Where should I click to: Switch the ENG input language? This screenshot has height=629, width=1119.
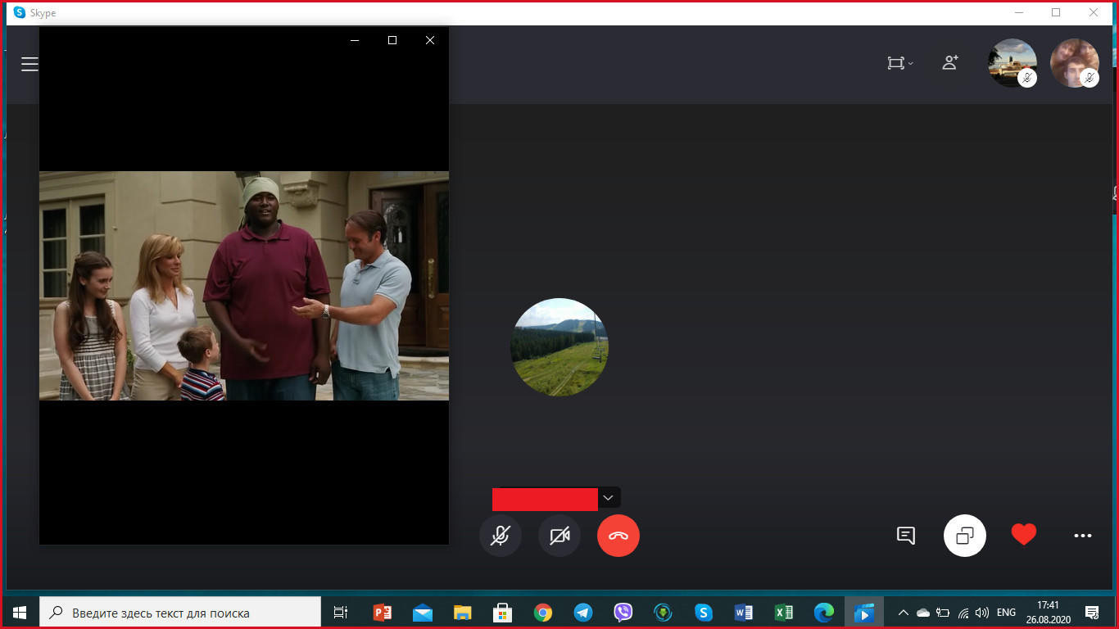[1006, 613]
